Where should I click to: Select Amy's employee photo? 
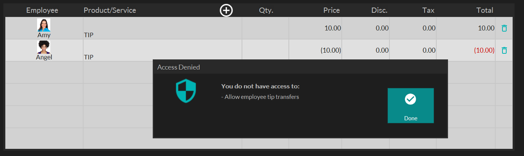(x=44, y=25)
